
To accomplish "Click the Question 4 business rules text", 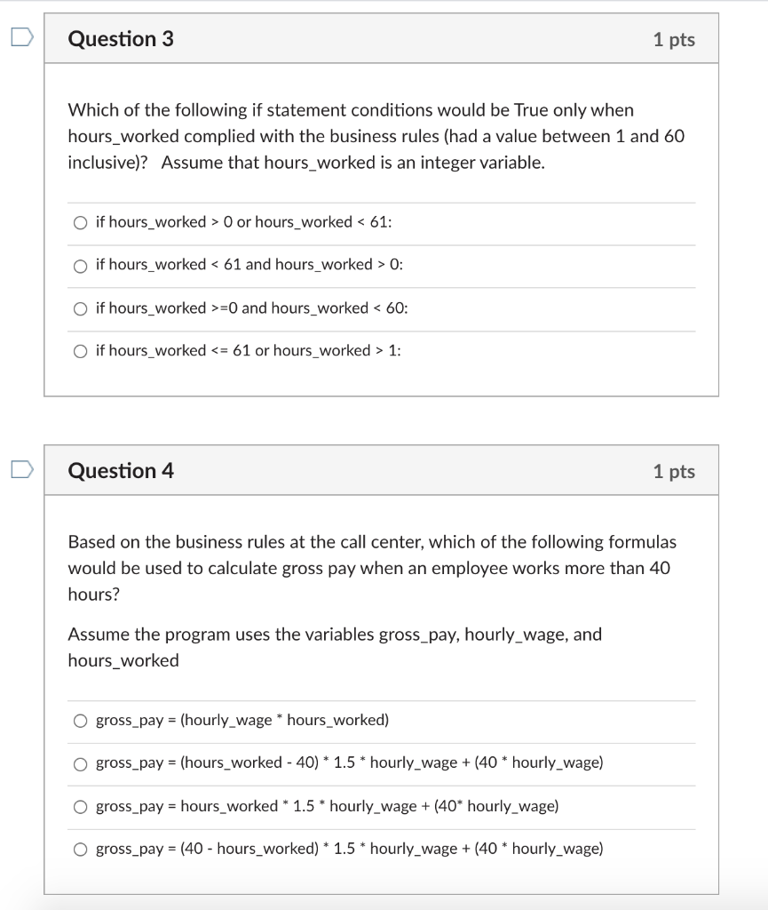I will point(373,566).
